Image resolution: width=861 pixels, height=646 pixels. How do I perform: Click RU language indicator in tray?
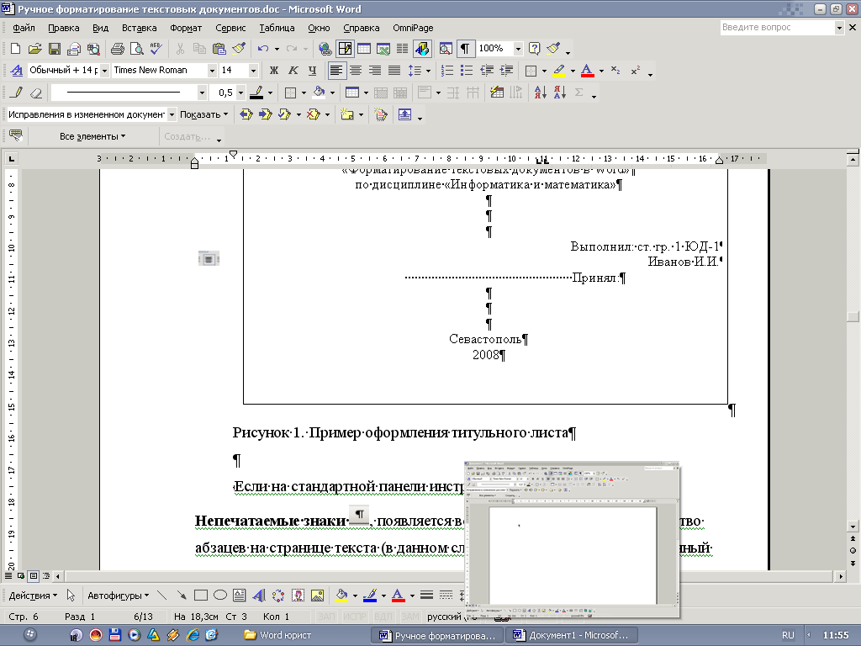[x=788, y=635]
